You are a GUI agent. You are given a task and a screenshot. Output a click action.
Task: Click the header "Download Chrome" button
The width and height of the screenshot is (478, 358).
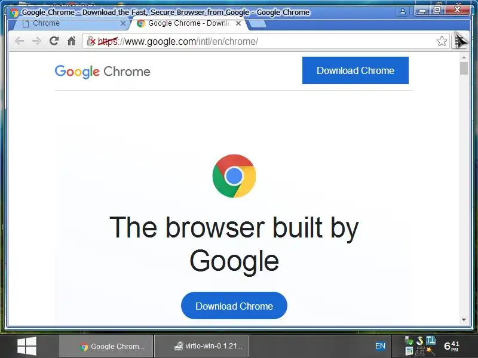coord(356,70)
